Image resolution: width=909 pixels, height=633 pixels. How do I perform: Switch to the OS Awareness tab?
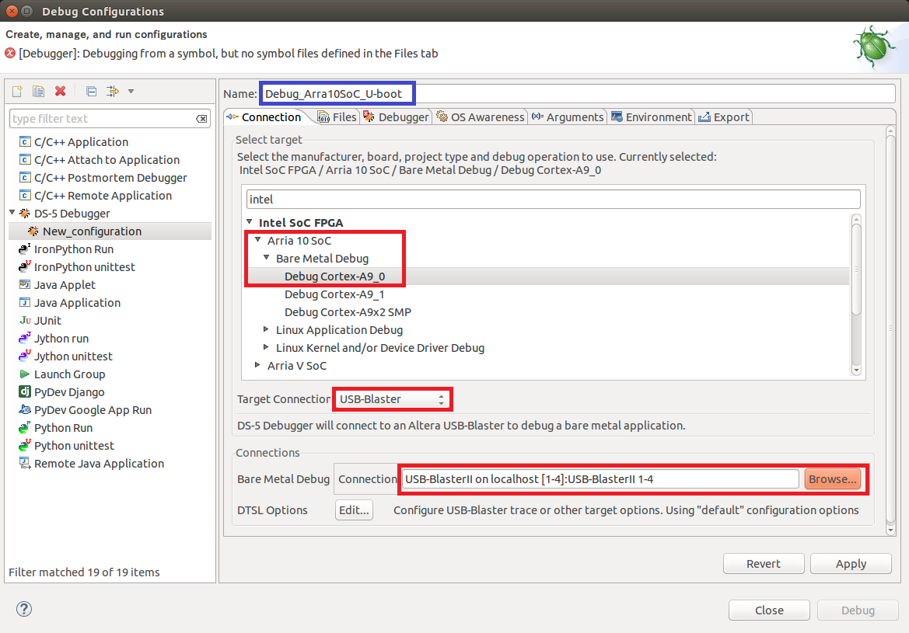pos(481,117)
